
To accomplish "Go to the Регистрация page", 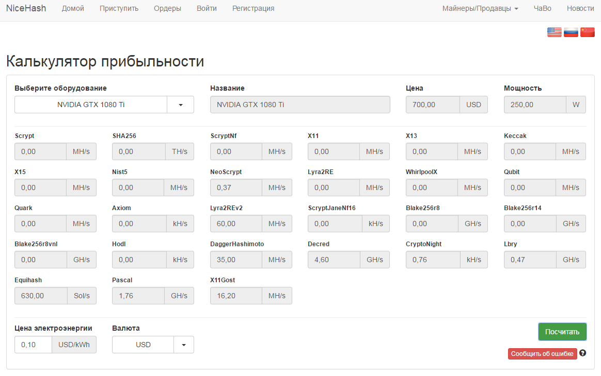I will pyautogui.click(x=253, y=8).
